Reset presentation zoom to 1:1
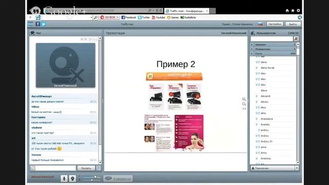Viewport: 329px width, 185px height. (x=244, y=108)
